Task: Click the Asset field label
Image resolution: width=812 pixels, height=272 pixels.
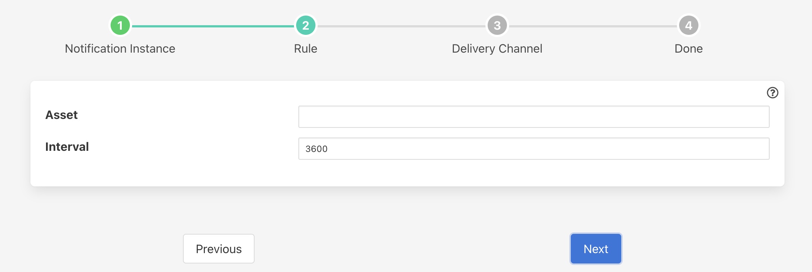Action: tap(62, 115)
